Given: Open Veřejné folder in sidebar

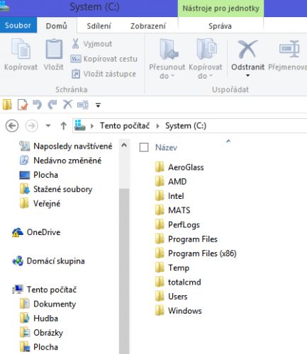Looking at the screenshot, I should click(40, 204).
